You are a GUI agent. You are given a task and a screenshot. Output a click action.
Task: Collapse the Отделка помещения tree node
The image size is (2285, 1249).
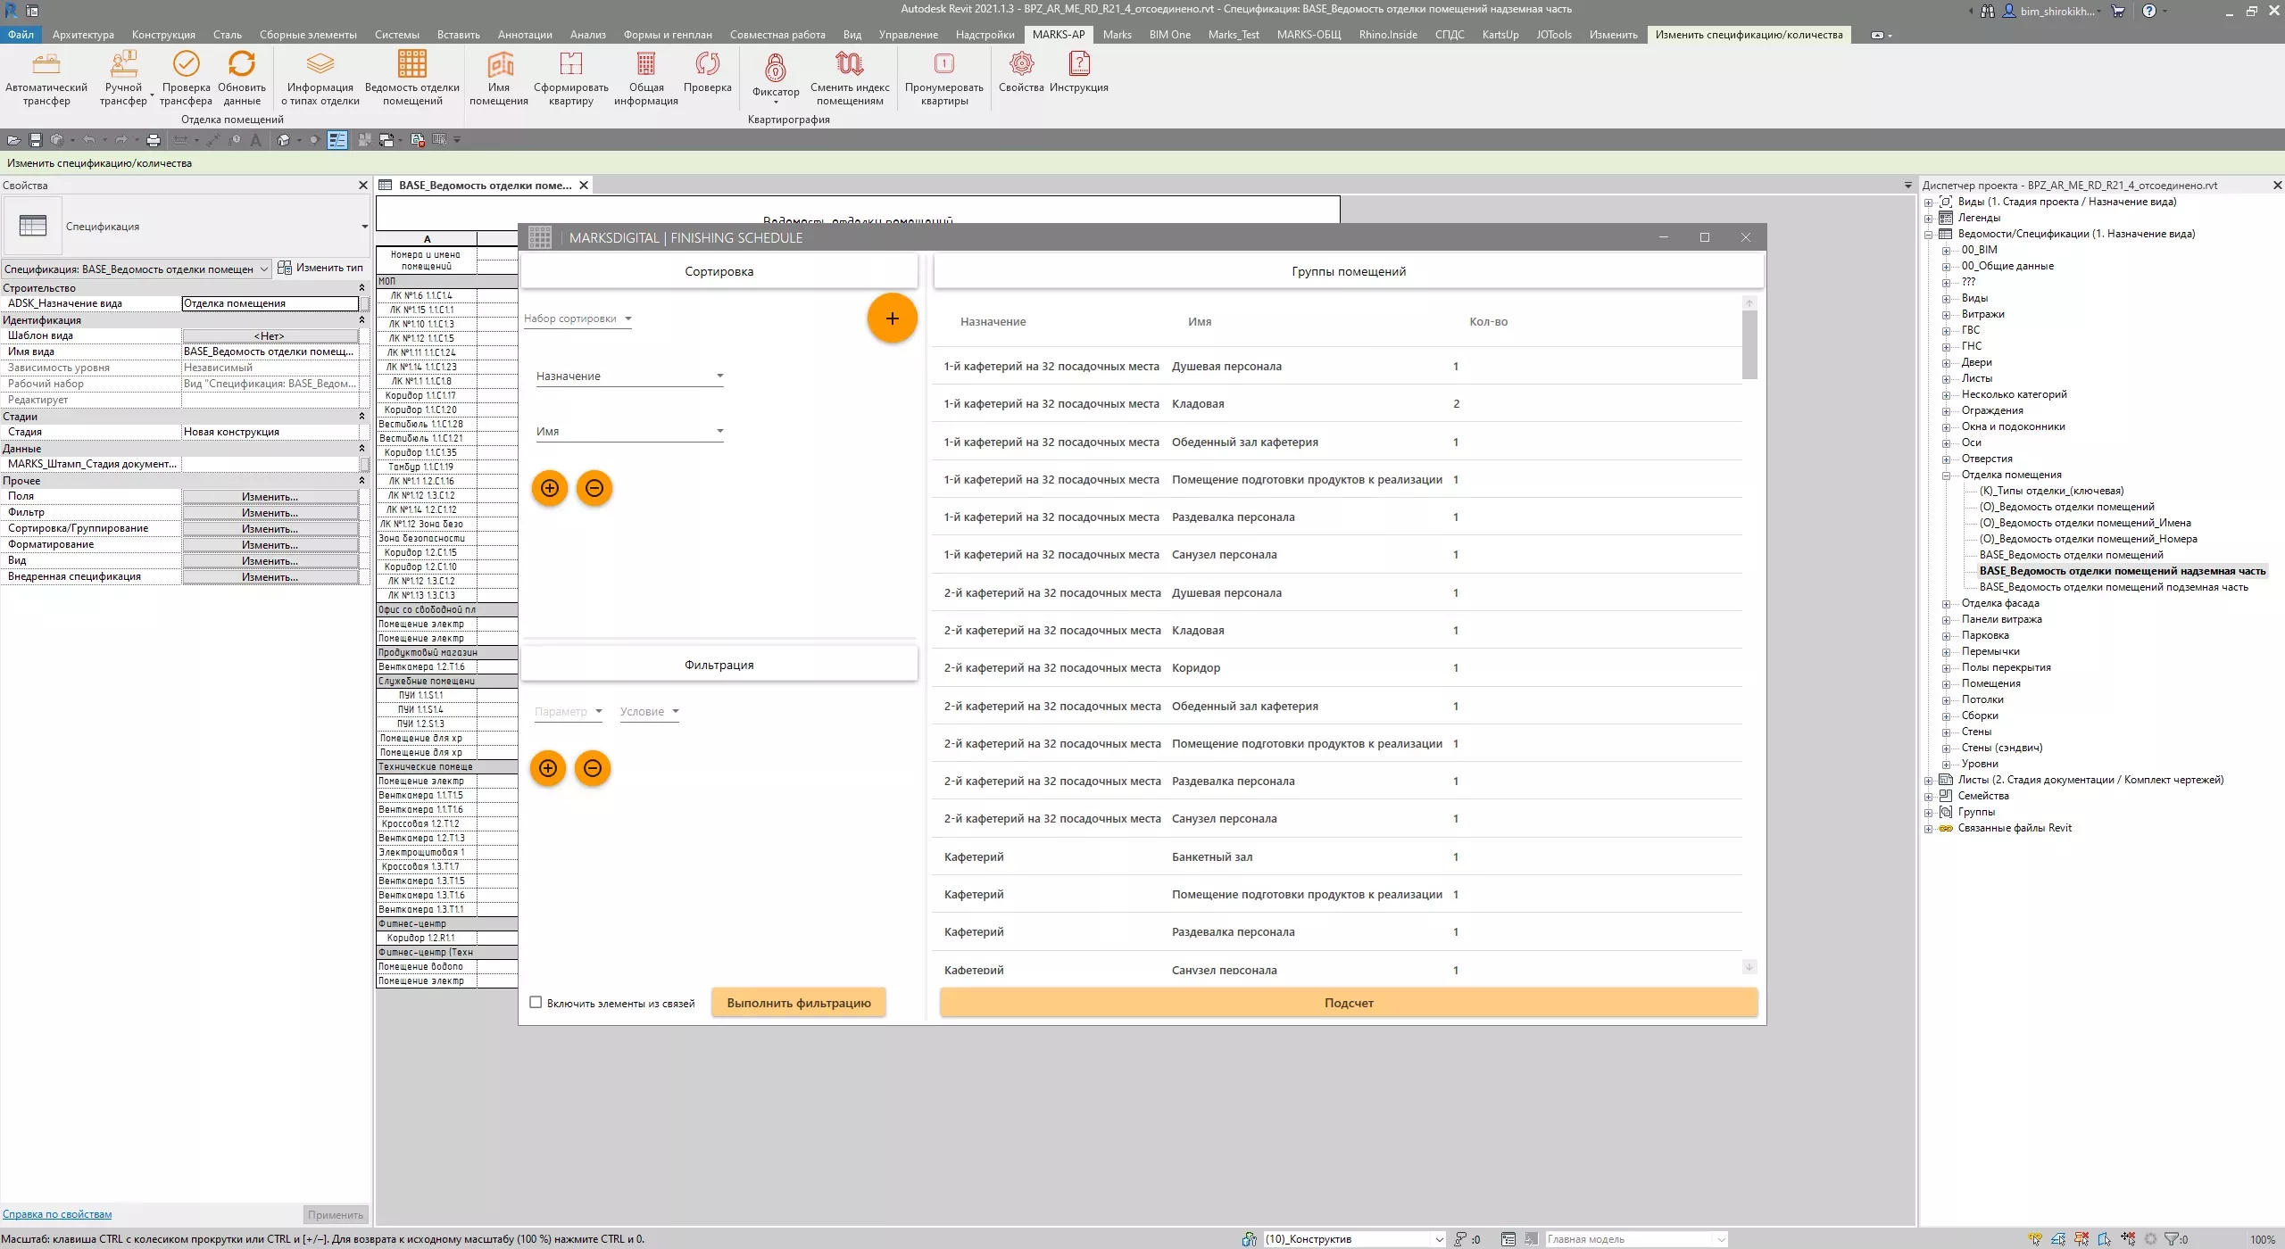coord(1947,476)
